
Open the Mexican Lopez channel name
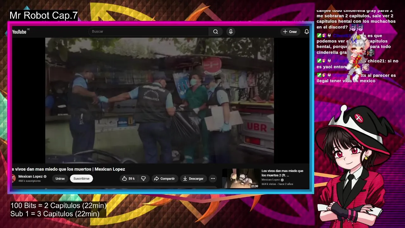pyautogui.click(x=30, y=176)
